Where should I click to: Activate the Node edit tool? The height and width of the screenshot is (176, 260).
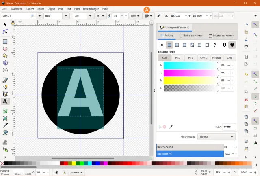[5, 32]
